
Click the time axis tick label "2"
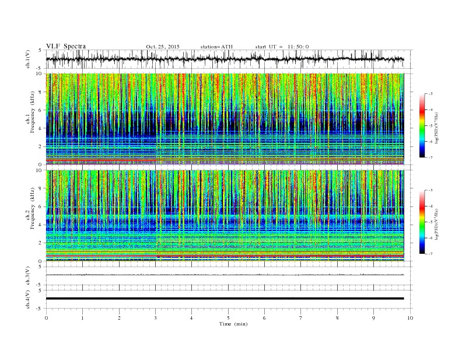(119, 318)
